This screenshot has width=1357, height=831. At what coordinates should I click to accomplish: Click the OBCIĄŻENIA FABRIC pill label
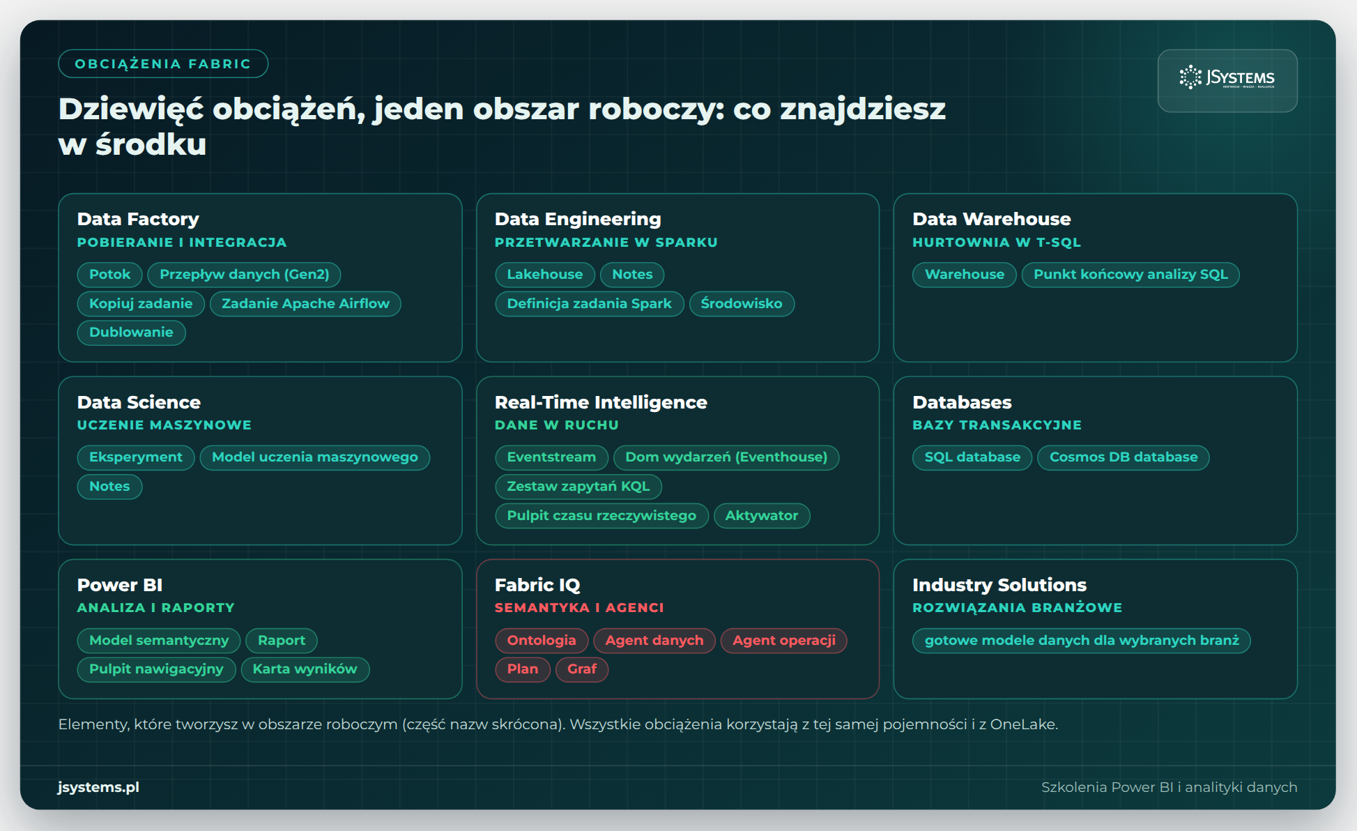pyautogui.click(x=163, y=63)
